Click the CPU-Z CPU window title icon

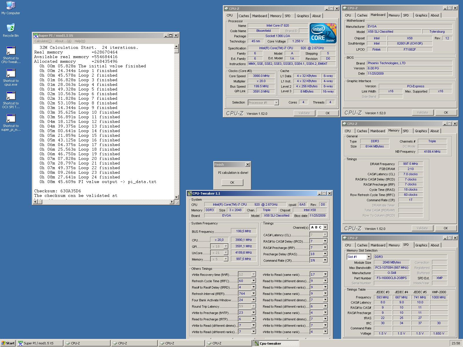tap(226, 9)
